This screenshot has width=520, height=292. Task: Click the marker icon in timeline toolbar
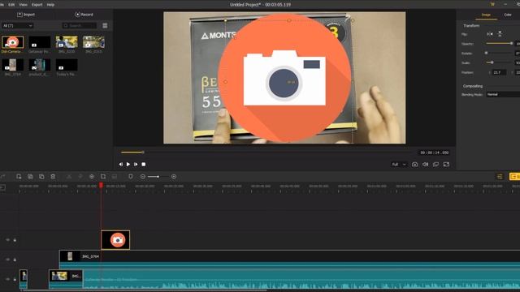(x=131, y=177)
